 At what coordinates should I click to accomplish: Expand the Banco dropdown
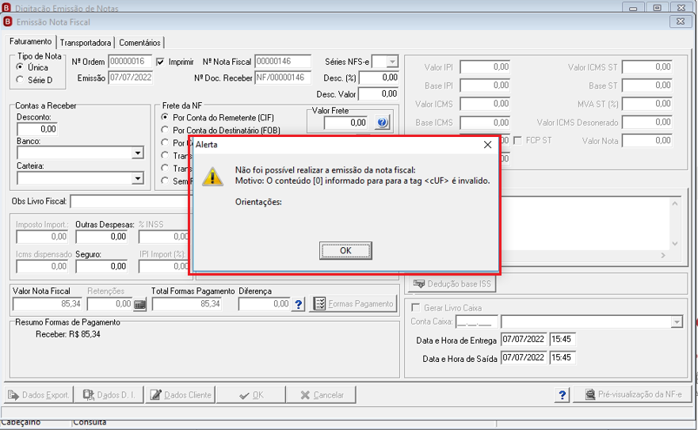[138, 153]
